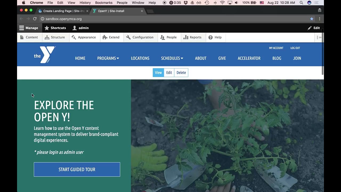
Task: Open the Bookmarks menu
Action: pyautogui.click(x=104, y=3)
